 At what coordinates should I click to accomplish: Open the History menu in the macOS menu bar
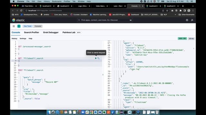pos(47,1)
